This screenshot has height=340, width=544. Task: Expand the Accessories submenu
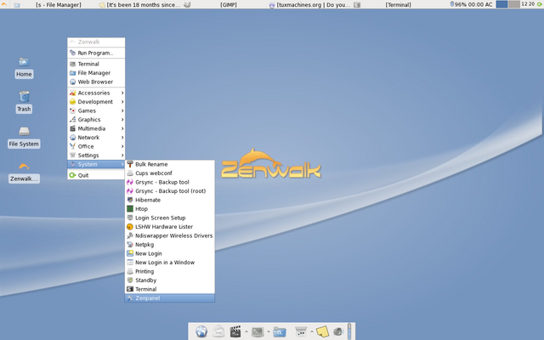[x=96, y=93]
